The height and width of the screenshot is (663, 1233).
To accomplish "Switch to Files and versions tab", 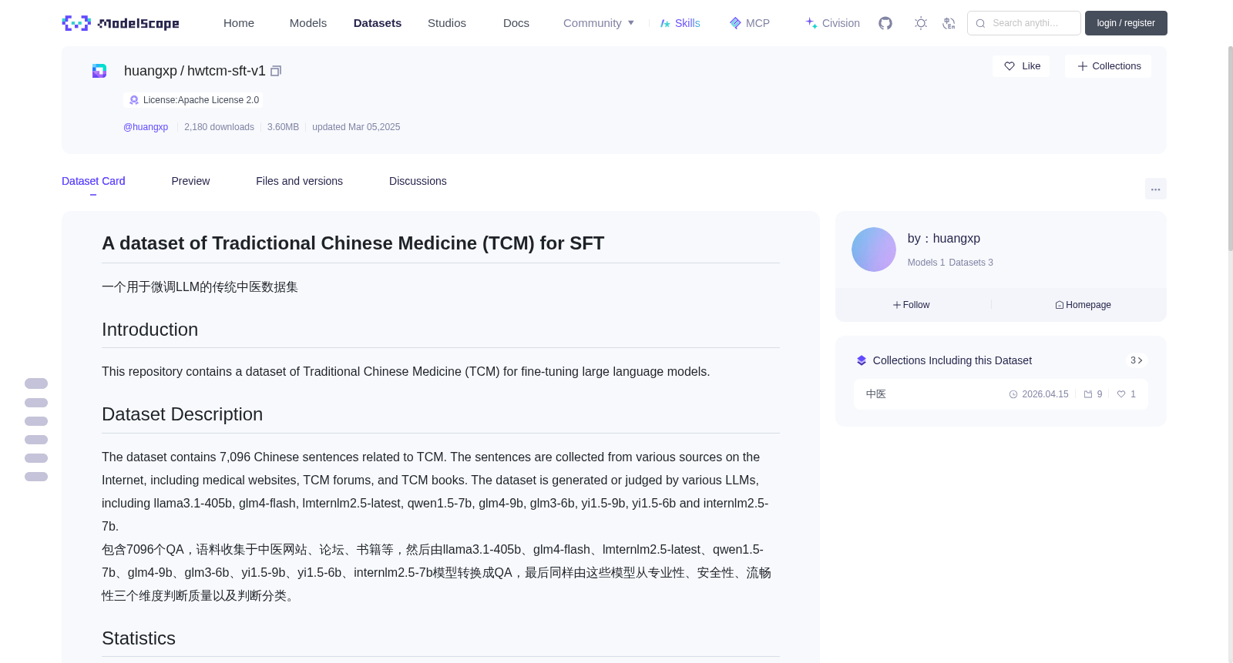I will pos(299,181).
